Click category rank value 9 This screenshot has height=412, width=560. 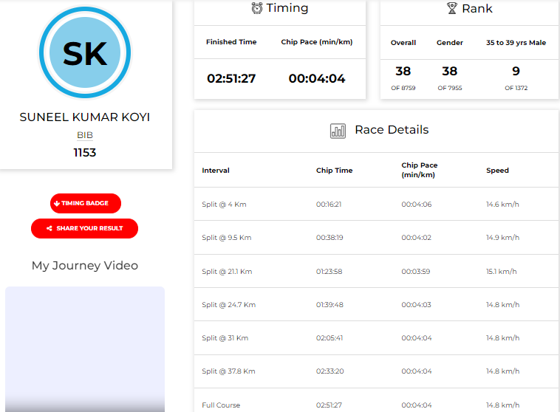coord(516,71)
